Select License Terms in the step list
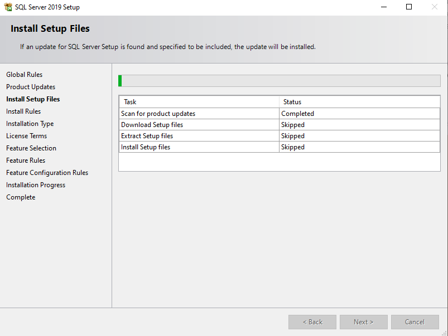The image size is (448, 336). click(x=26, y=136)
